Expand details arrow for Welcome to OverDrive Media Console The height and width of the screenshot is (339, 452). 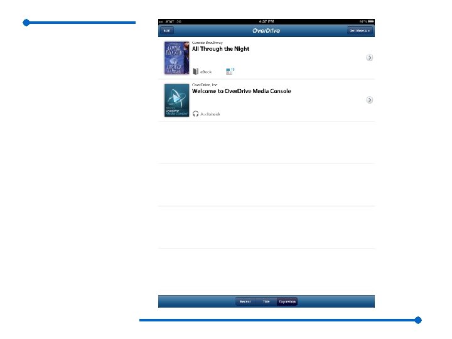(369, 100)
